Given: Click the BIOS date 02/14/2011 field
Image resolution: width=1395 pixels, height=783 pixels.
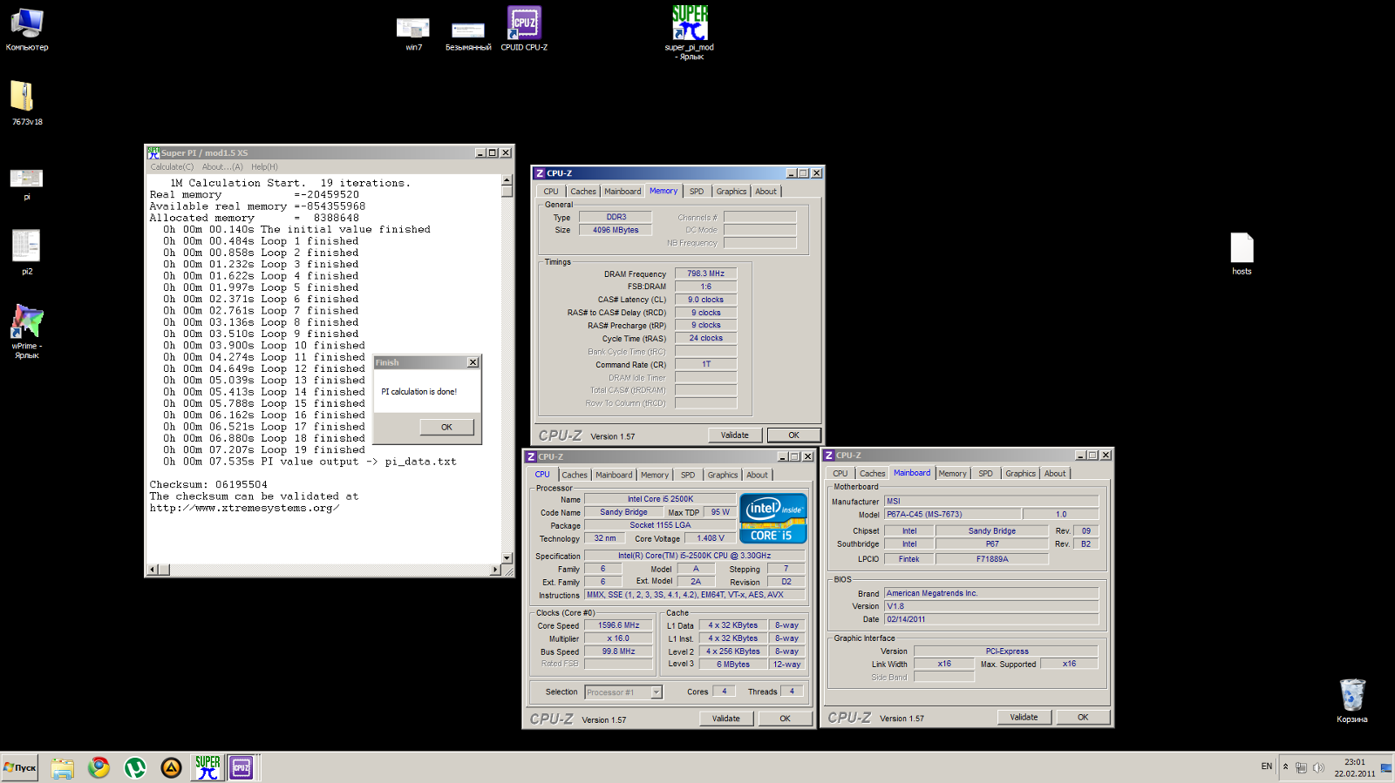Looking at the screenshot, I should pyautogui.click(x=991, y=619).
